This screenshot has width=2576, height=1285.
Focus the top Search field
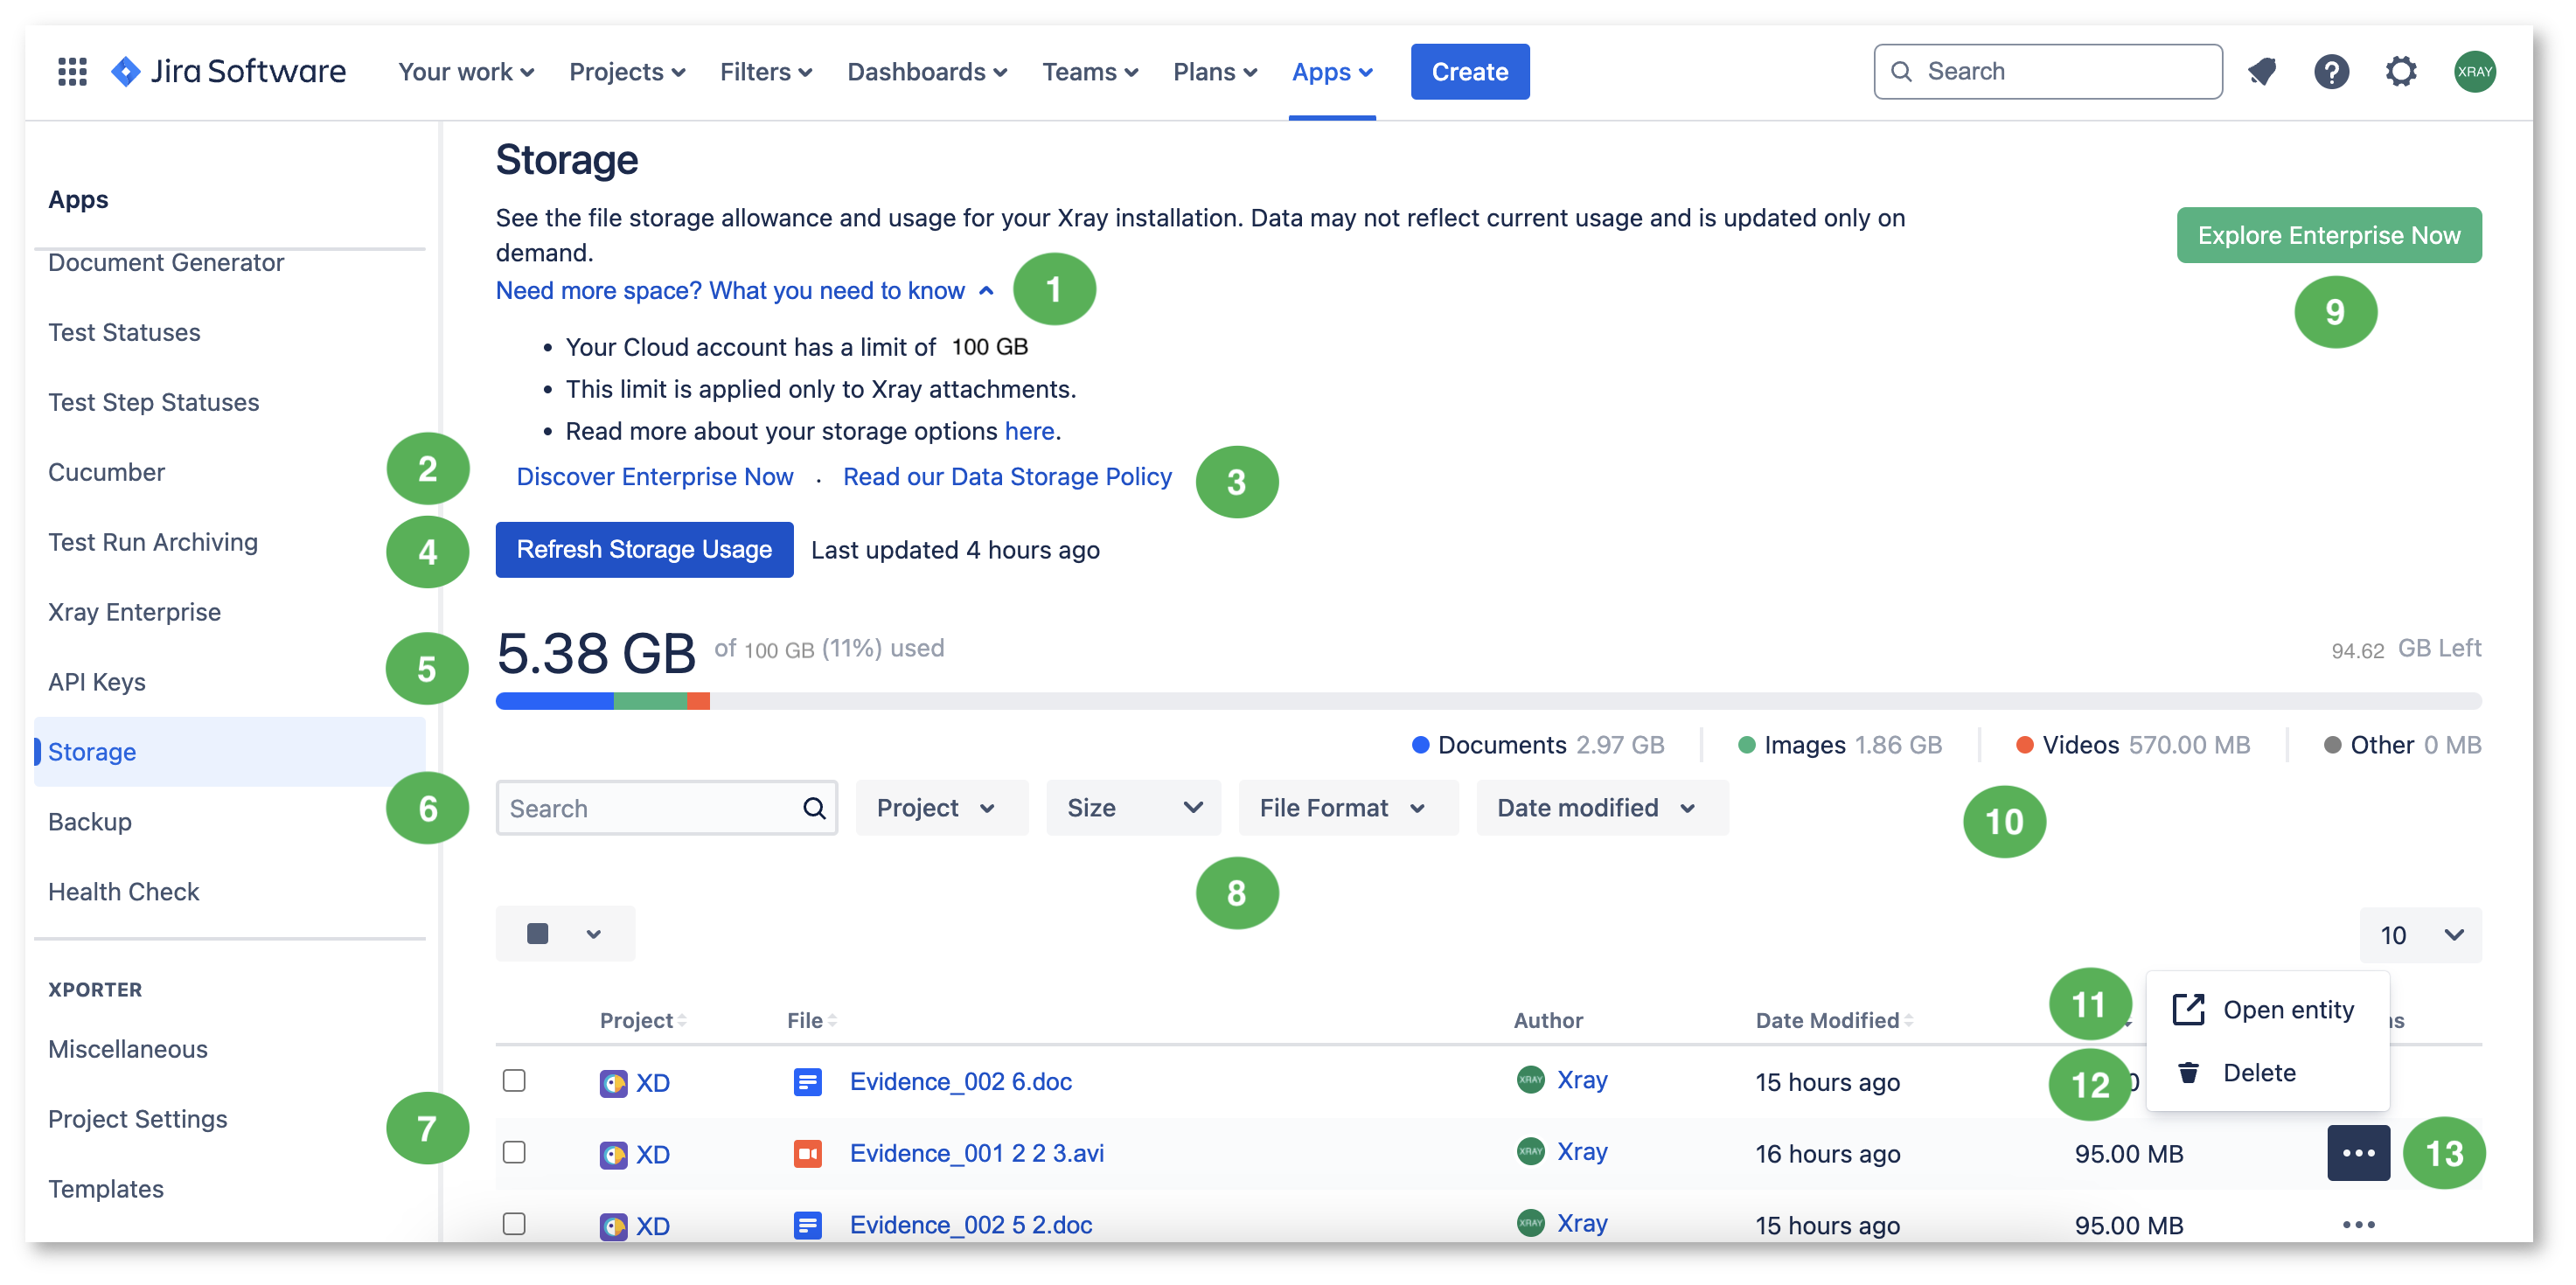(x=2048, y=71)
